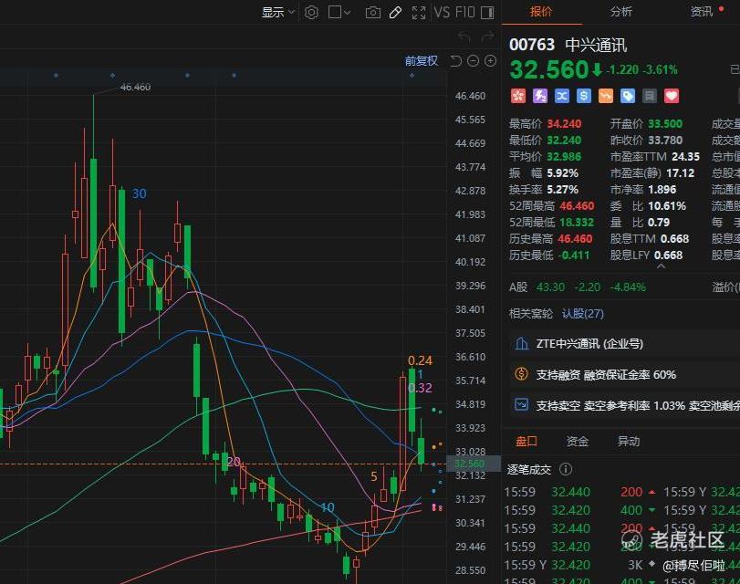Add stock to favorites with heart icon
740x584 pixels.
[x=672, y=96]
